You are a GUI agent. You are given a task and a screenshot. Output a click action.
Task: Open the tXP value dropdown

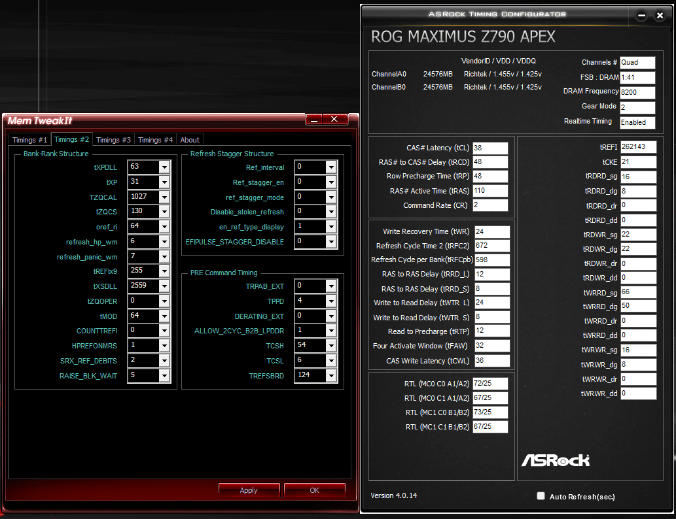(164, 182)
